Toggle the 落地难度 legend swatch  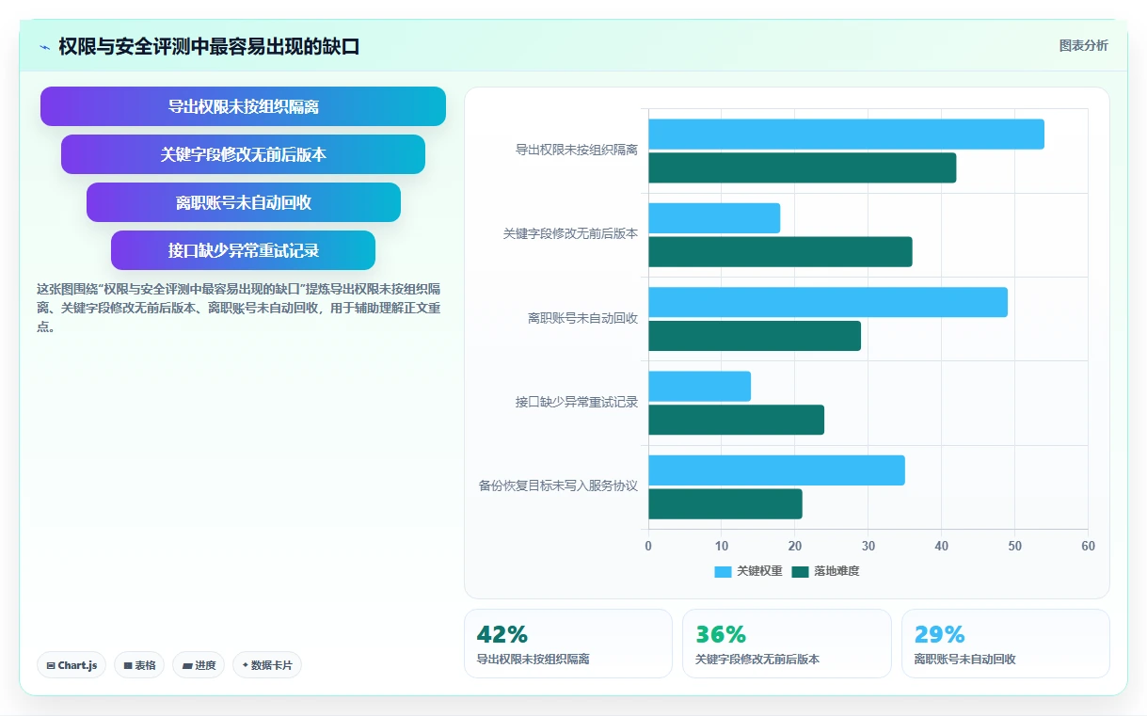pyautogui.click(x=801, y=571)
